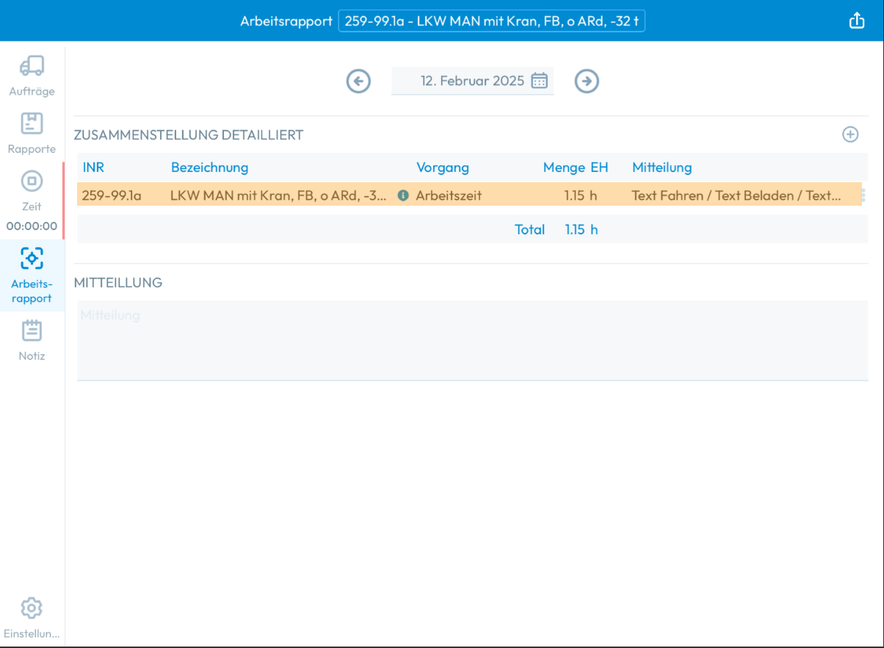Click the 00:00:00 timer display
The height and width of the screenshot is (648, 884).
click(32, 226)
